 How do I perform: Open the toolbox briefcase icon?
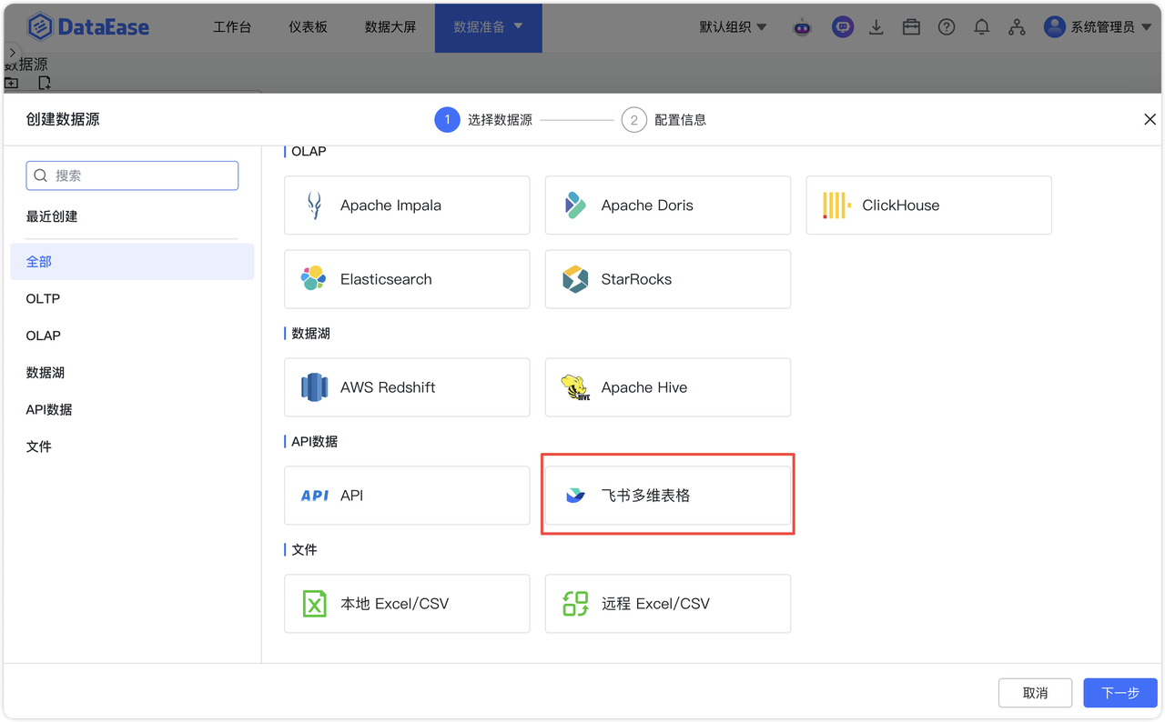911,27
